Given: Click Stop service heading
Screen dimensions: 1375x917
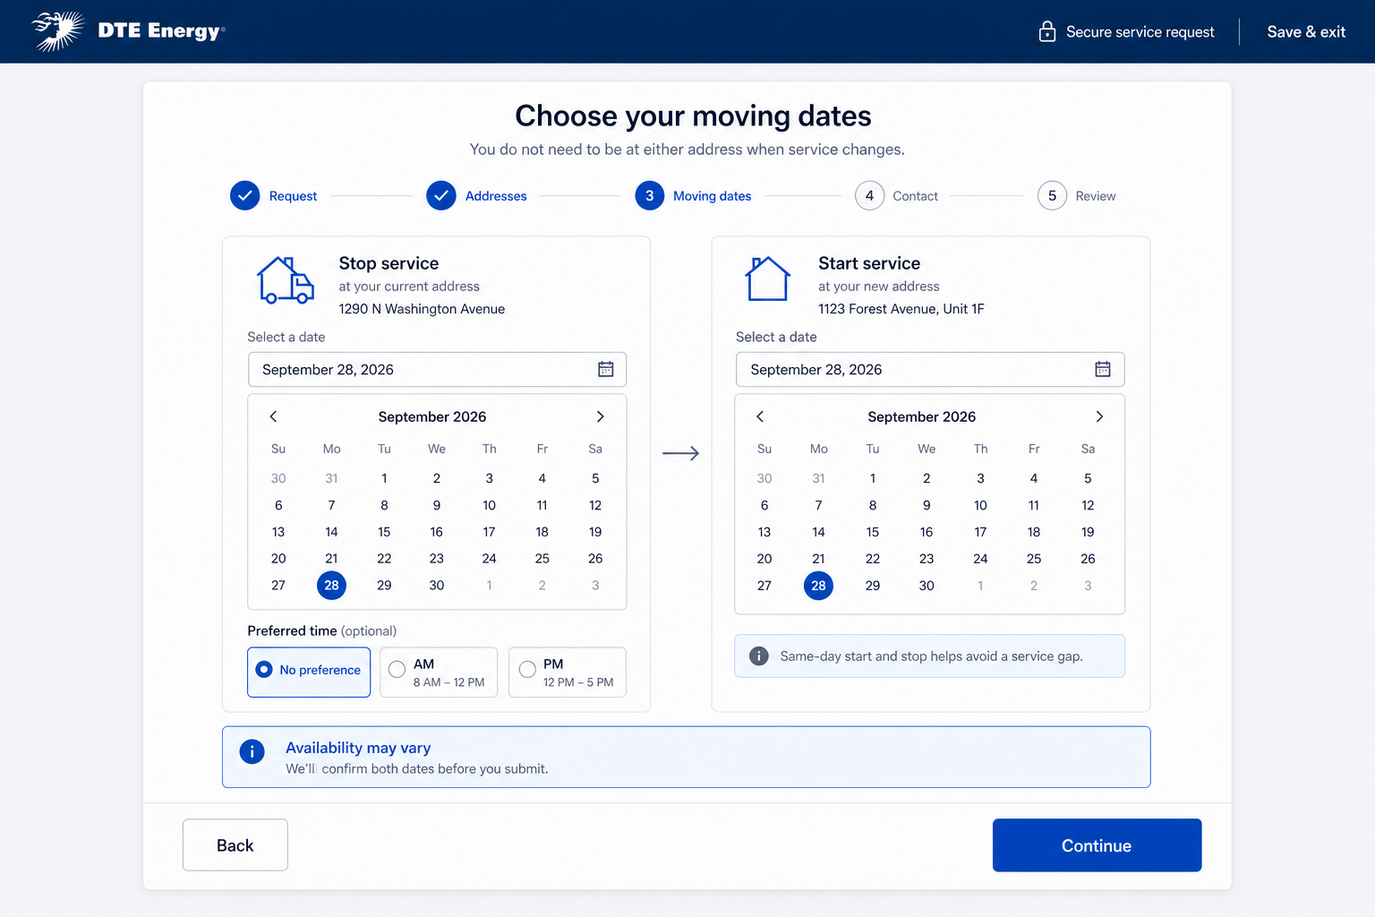Looking at the screenshot, I should tap(389, 263).
